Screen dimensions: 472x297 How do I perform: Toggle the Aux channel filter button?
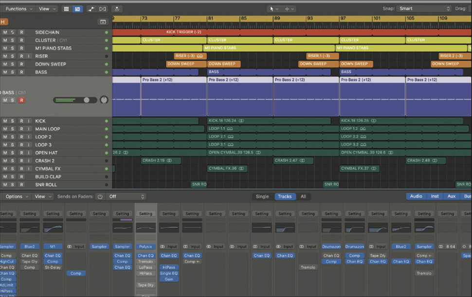(x=451, y=196)
